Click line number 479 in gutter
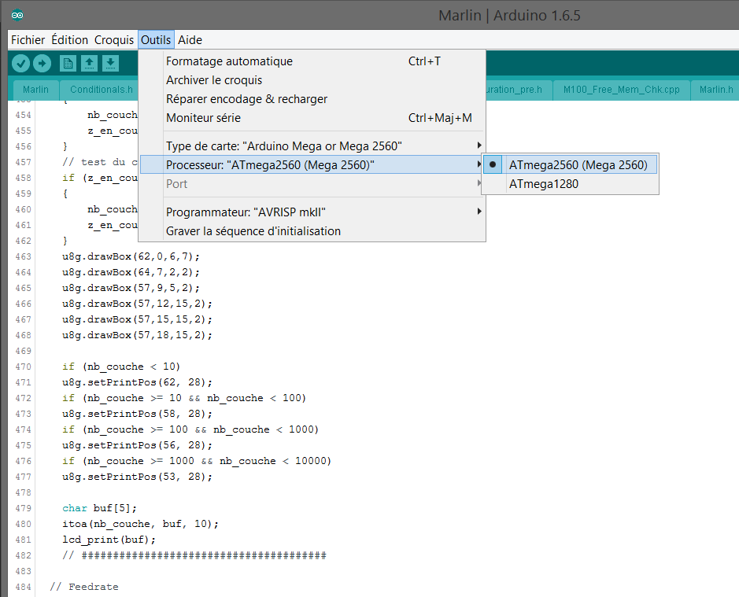This screenshot has width=739, height=597. click(x=23, y=508)
